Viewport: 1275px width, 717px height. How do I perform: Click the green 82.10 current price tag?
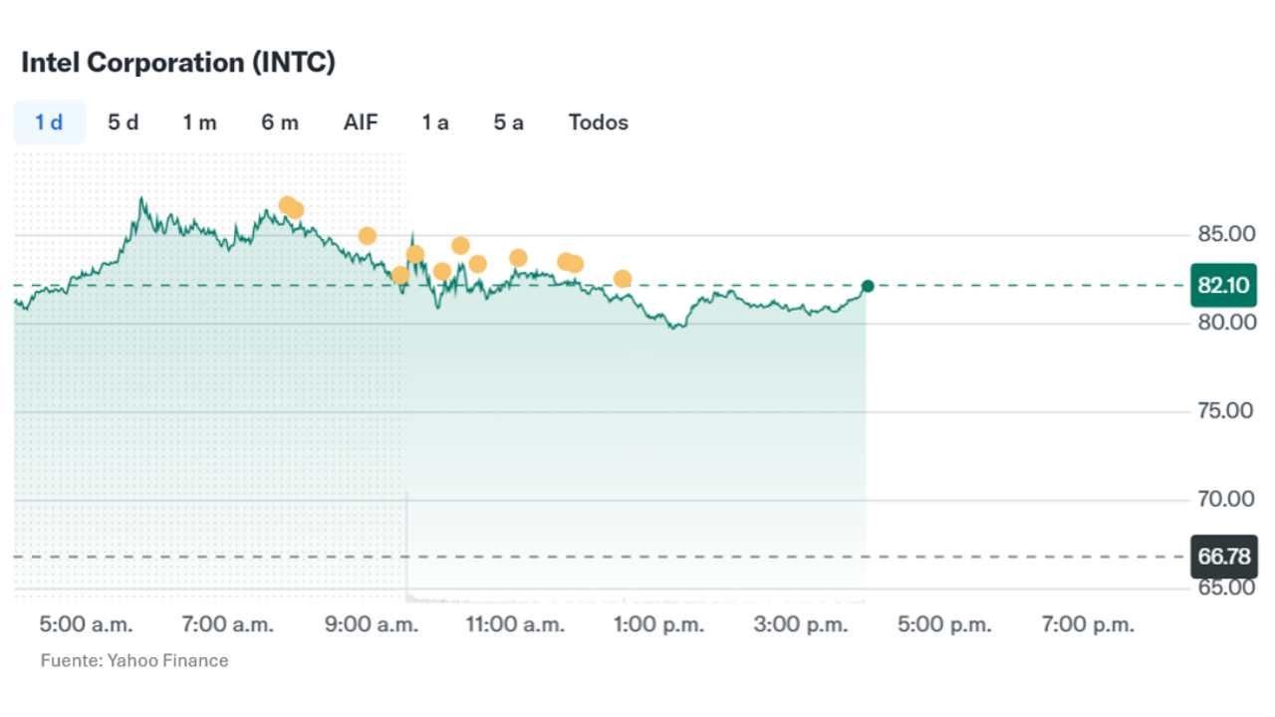(x=1223, y=286)
